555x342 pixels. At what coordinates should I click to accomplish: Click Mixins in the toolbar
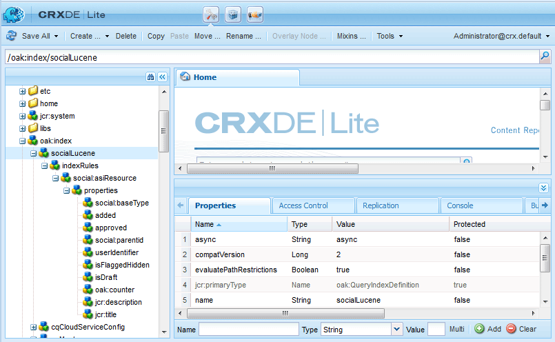pyautogui.click(x=351, y=36)
